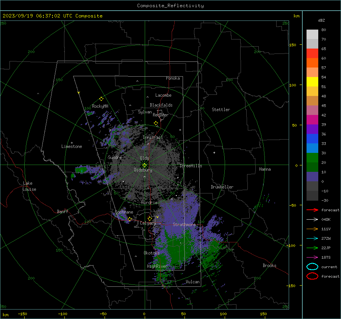Click the Ponoka city label
This screenshot has height=319, width=341.
(x=173, y=78)
